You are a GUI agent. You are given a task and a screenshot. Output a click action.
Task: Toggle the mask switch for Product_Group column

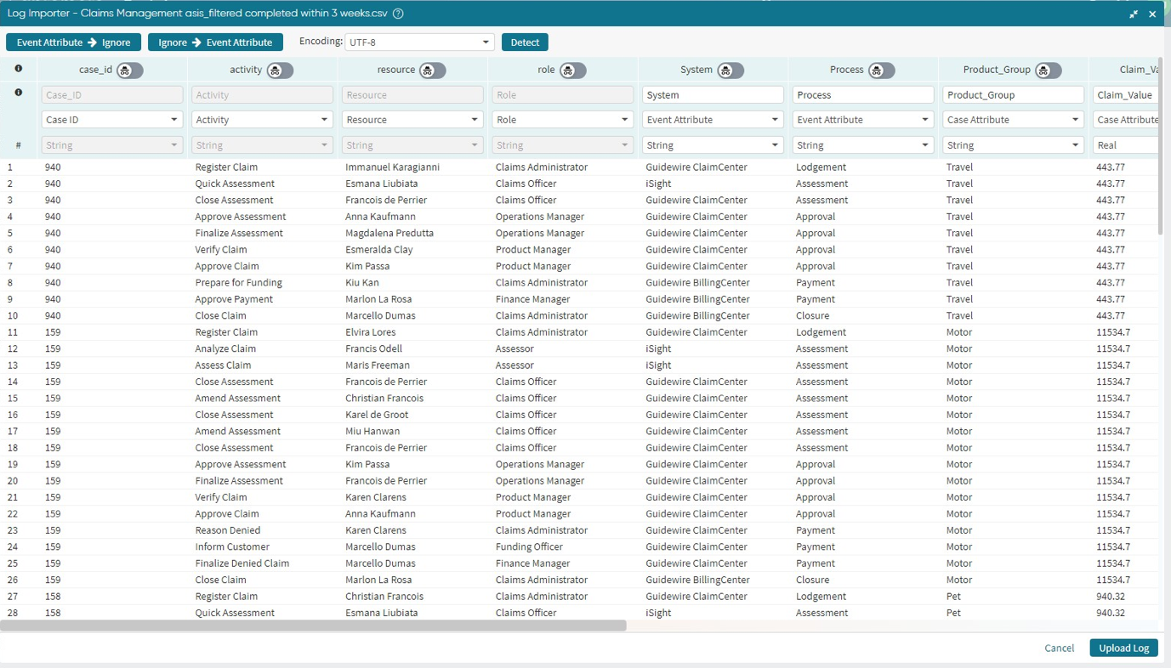pyautogui.click(x=1048, y=71)
